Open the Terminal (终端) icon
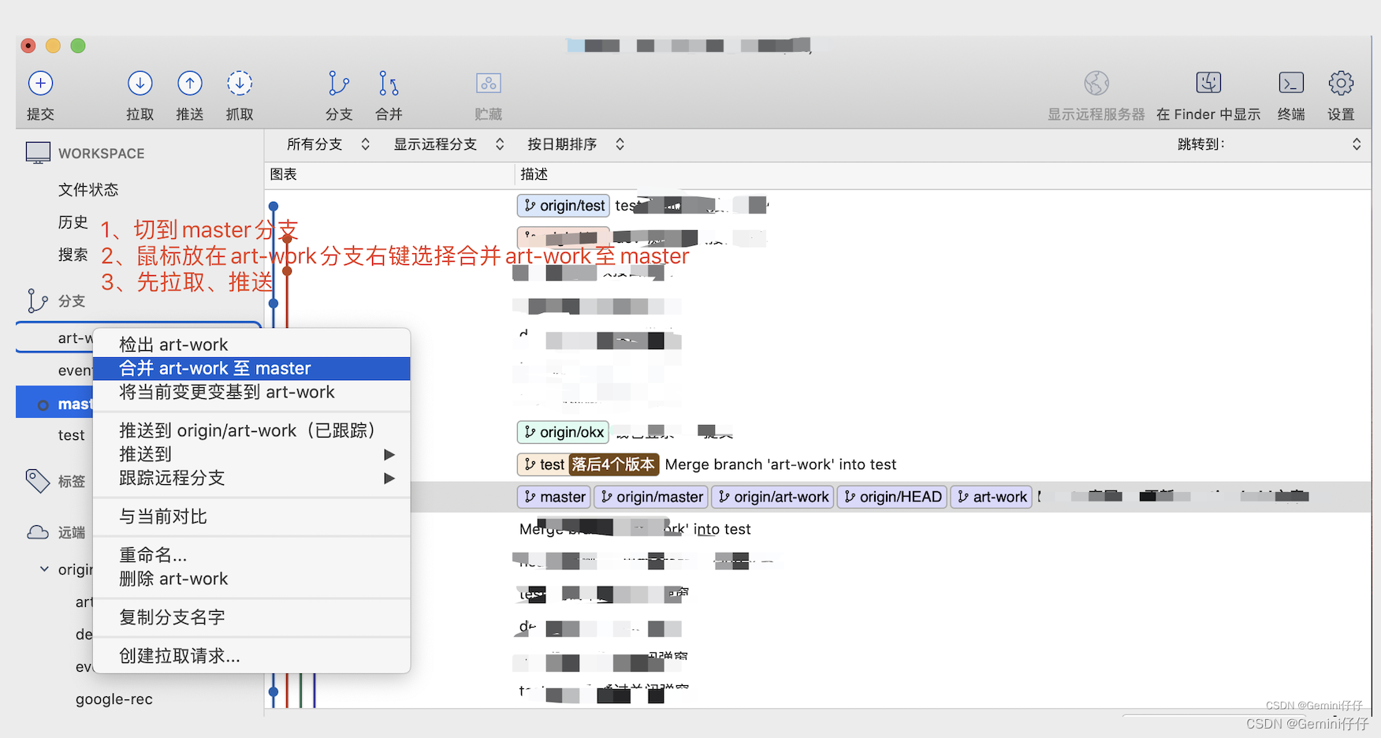The width and height of the screenshot is (1381, 738). click(x=1291, y=83)
